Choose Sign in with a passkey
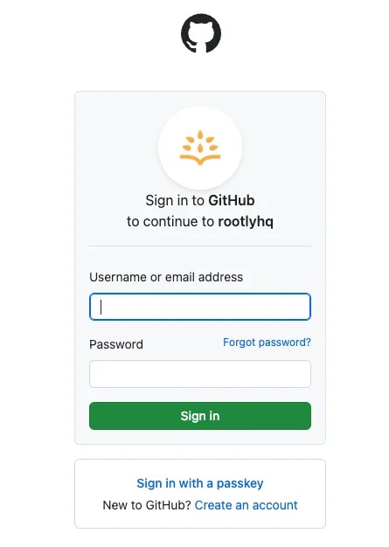This screenshot has height=547, width=389. click(x=200, y=483)
